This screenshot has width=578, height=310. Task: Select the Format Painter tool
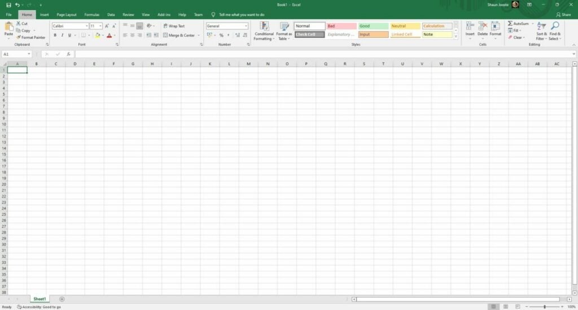[30, 37]
